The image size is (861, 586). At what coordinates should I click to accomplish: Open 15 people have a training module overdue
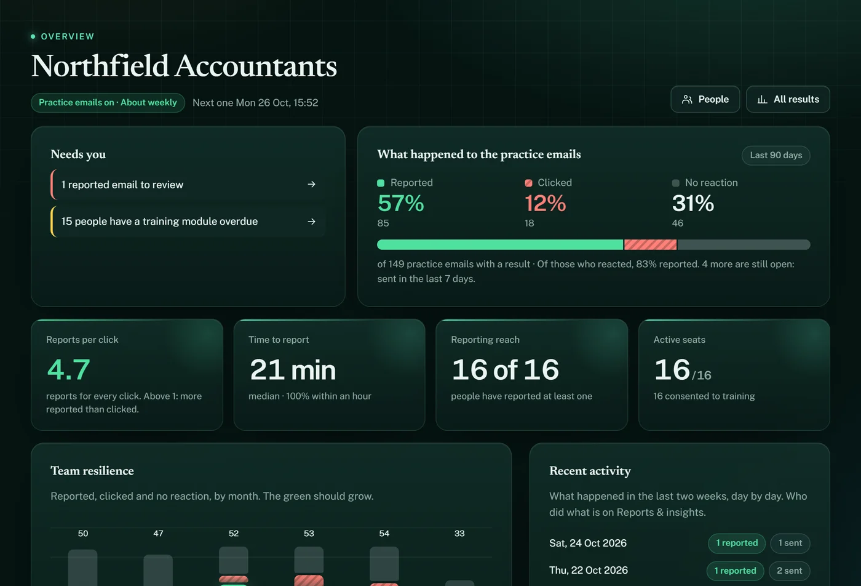point(188,222)
